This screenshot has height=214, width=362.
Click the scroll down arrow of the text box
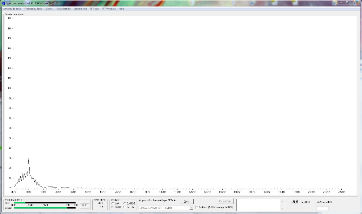pos(282,209)
